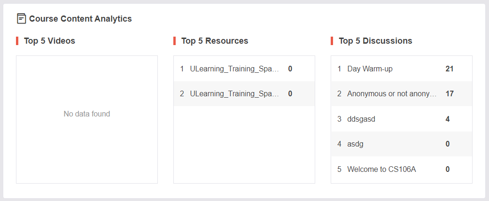The width and height of the screenshot is (489, 201).
Task: Click the Course Content Analytics document icon
Action: click(x=21, y=19)
